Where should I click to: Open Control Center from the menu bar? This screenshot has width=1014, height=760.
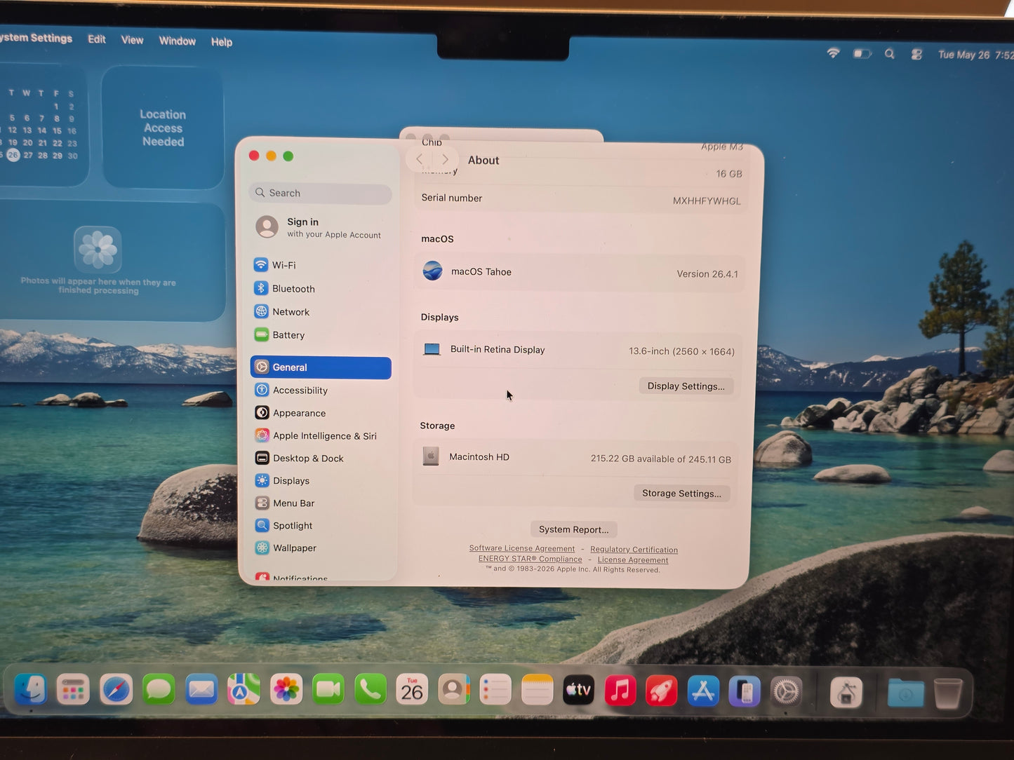[916, 54]
